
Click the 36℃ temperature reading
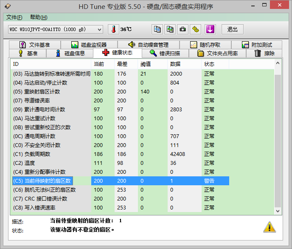[126, 29]
